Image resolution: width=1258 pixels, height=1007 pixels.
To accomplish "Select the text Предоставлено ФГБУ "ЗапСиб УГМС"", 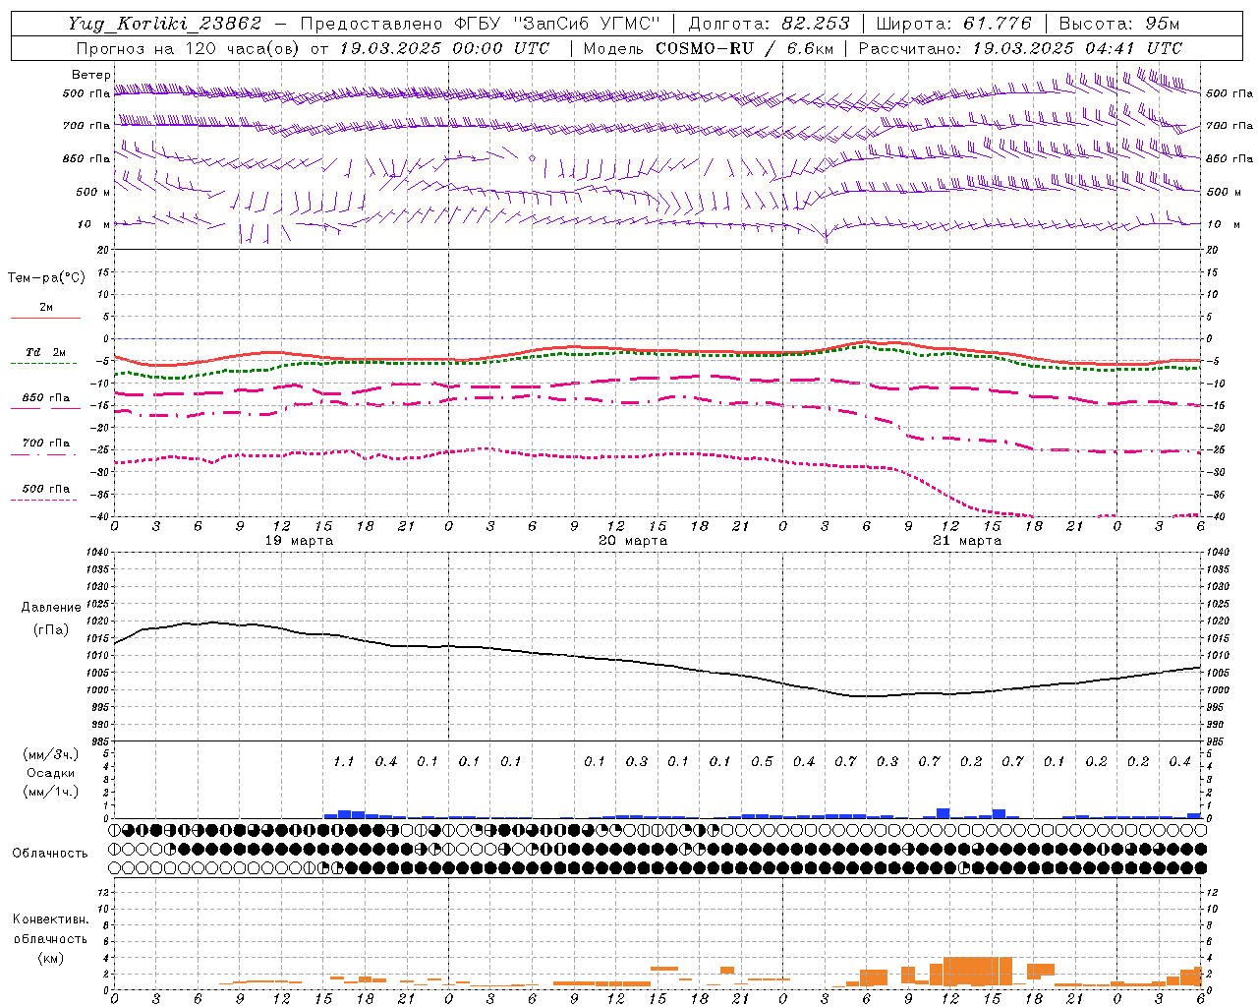I will pos(480,24).
